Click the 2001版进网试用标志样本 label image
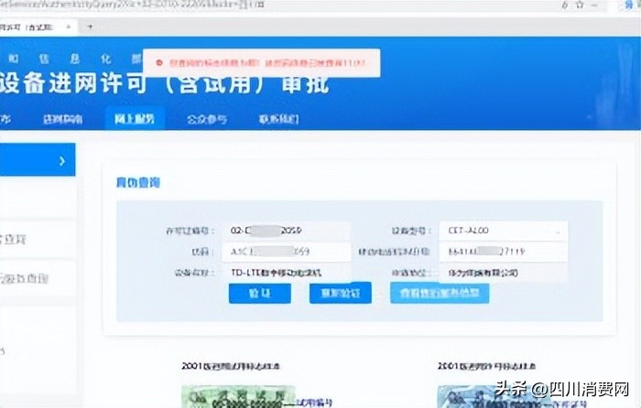 point(238,396)
